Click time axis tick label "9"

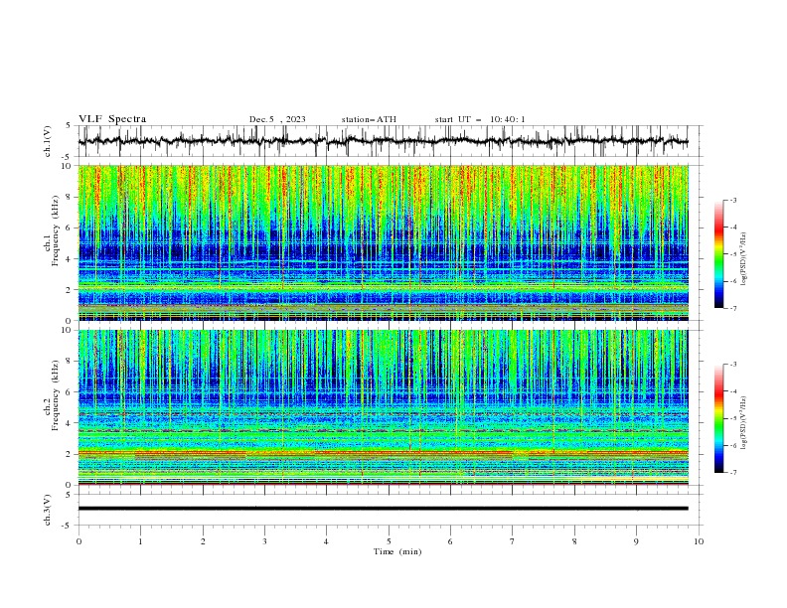pyautogui.click(x=636, y=541)
